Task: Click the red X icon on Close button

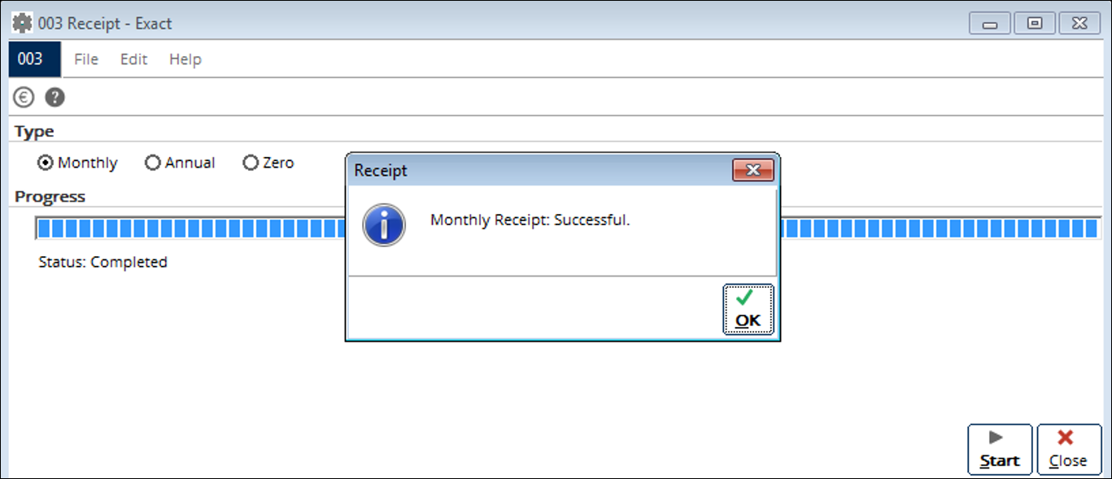Action: click(1065, 438)
